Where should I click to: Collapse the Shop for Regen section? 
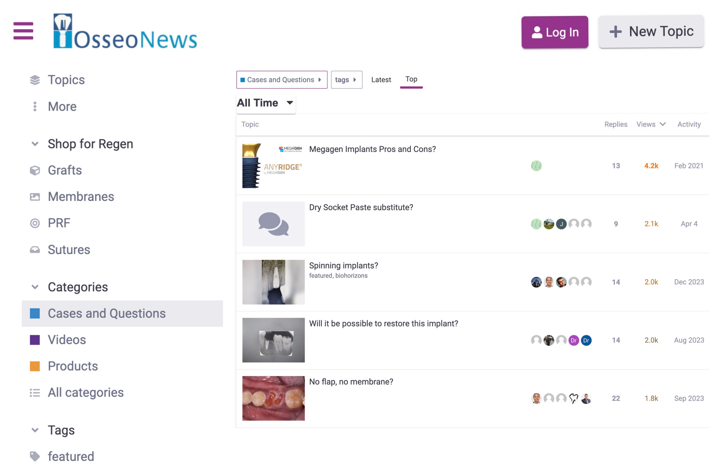pos(35,144)
